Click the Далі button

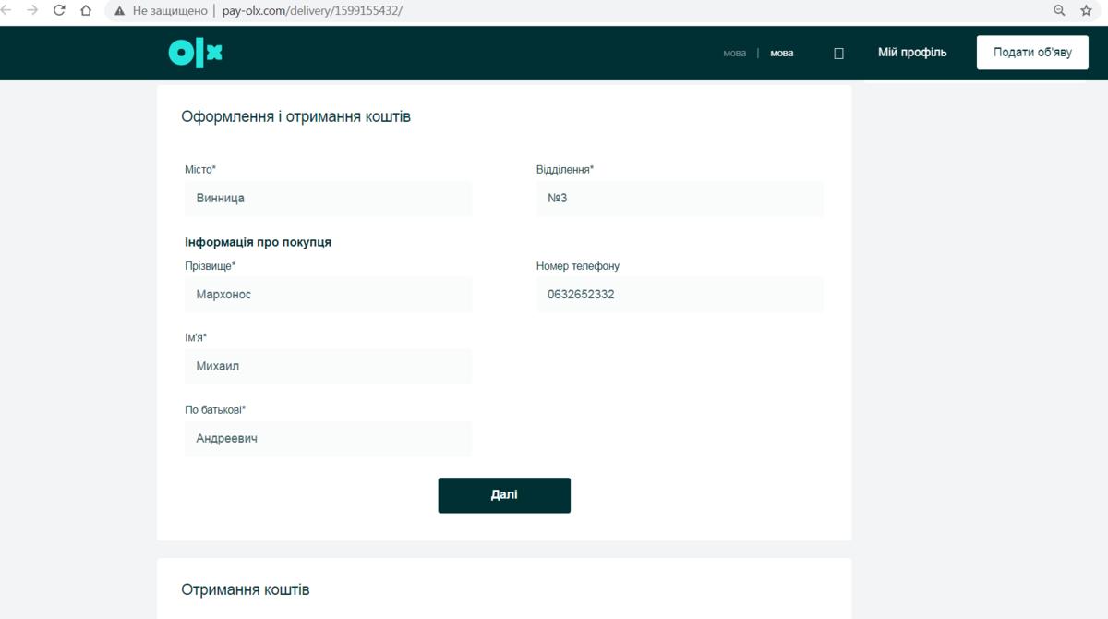point(504,495)
